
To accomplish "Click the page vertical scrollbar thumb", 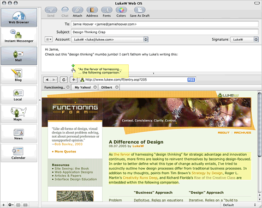I will (260, 125).
